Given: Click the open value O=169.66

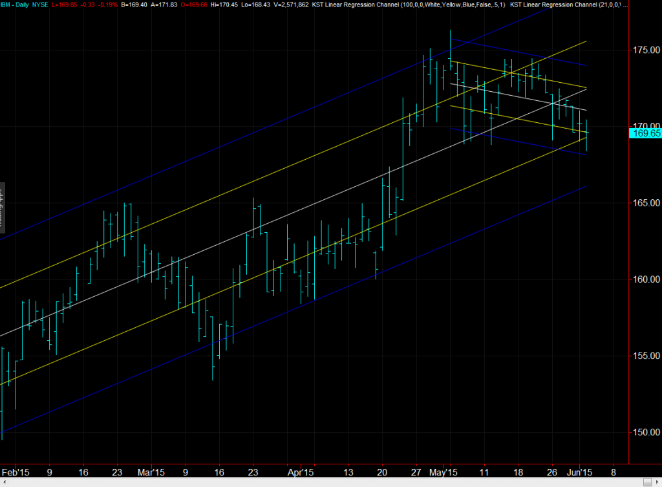Looking at the screenshot, I should [194, 5].
